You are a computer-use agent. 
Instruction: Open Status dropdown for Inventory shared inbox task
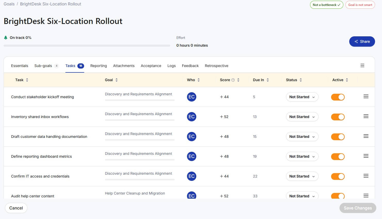(x=302, y=117)
